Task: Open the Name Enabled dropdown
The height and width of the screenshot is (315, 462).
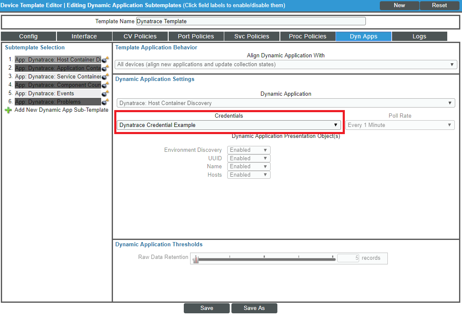Action: pyautogui.click(x=249, y=167)
